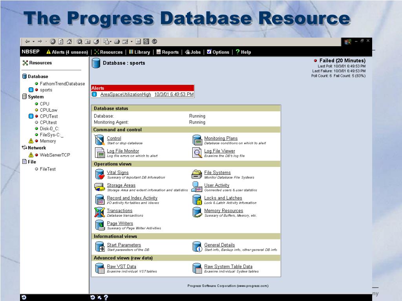
Task: Select FathomTrendDatabase in the resource tree
Action: (x=62, y=84)
